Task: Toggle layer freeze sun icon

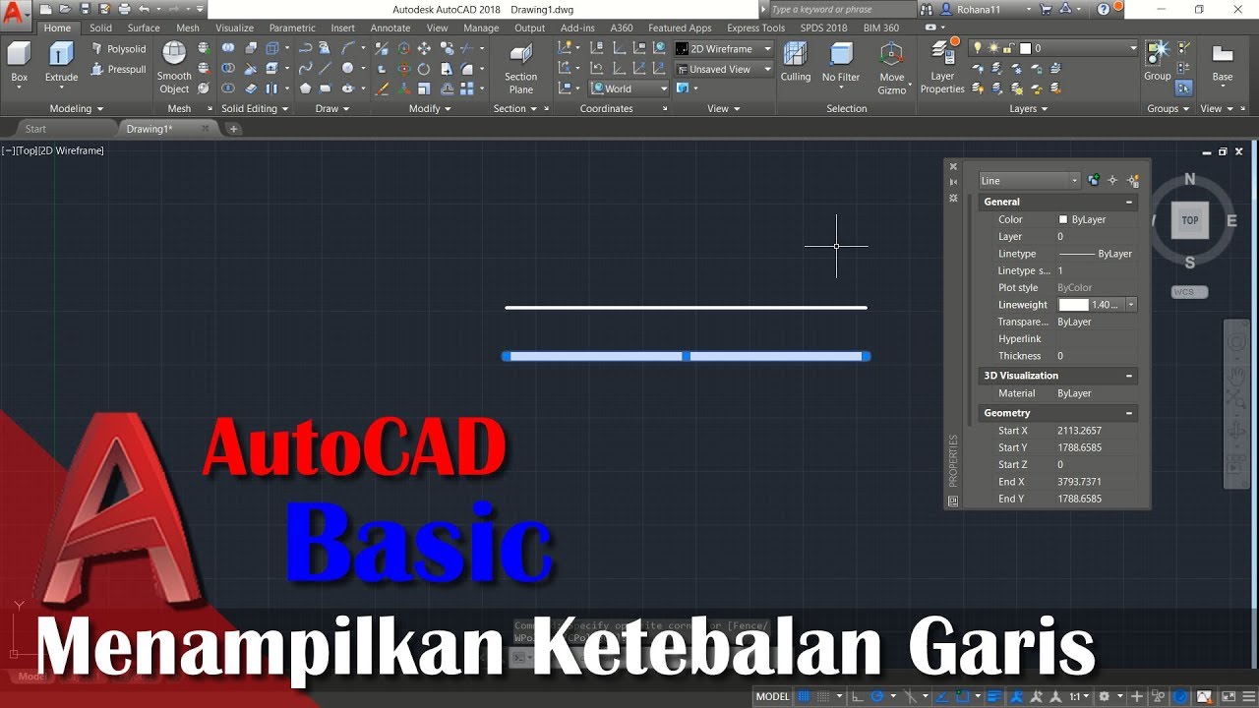Action: 993,48
